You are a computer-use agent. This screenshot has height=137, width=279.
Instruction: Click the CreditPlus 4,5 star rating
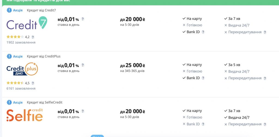tap(15, 83)
